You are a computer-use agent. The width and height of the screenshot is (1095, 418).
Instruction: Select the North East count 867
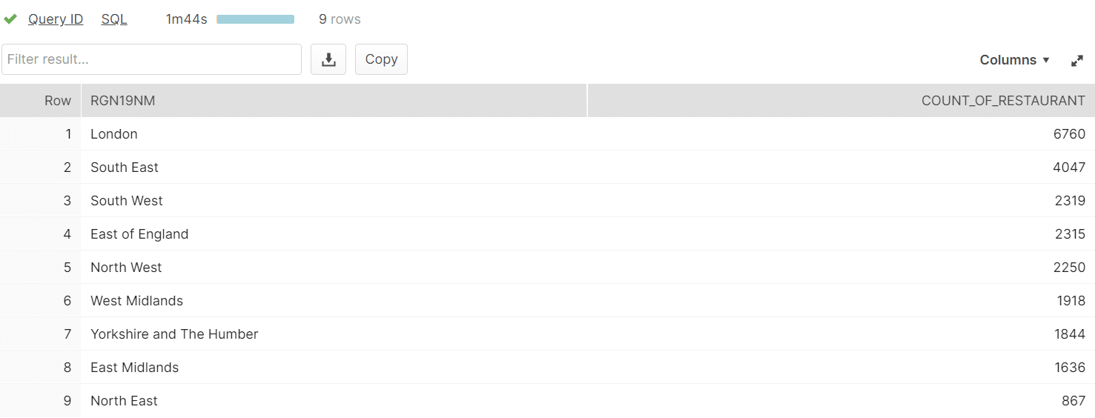(x=841, y=401)
